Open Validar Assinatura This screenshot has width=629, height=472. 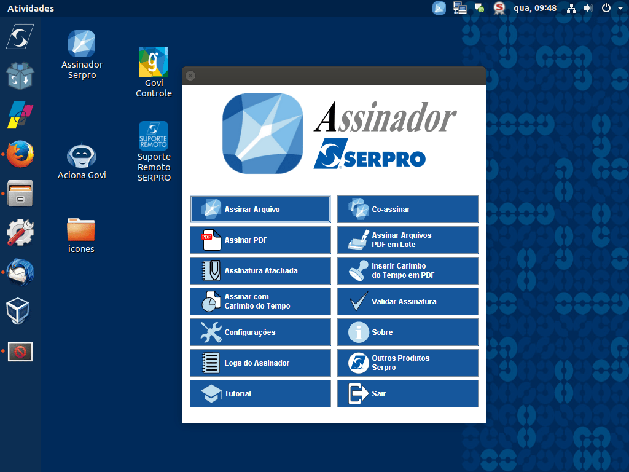point(407,301)
